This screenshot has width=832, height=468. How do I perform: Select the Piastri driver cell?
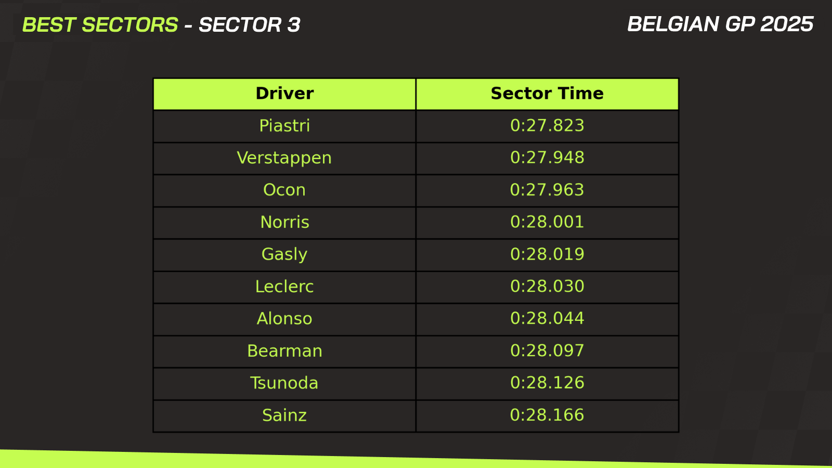(x=284, y=126)
